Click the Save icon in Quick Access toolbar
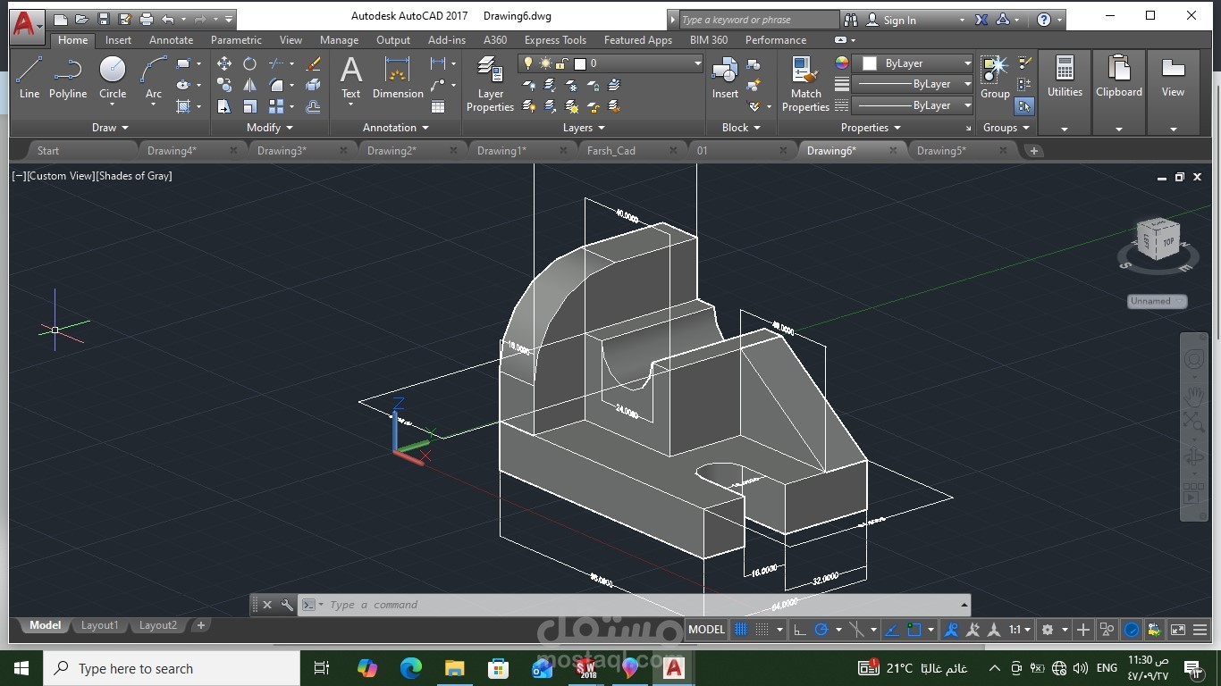 coord(104,20)
